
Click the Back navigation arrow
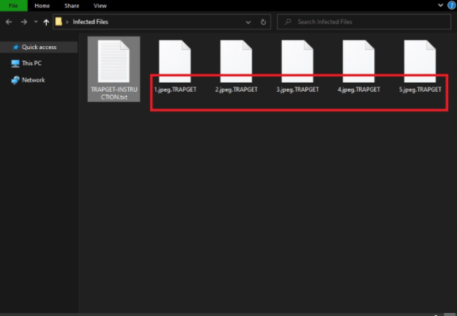pyautogui.click(x=8, y=22)
